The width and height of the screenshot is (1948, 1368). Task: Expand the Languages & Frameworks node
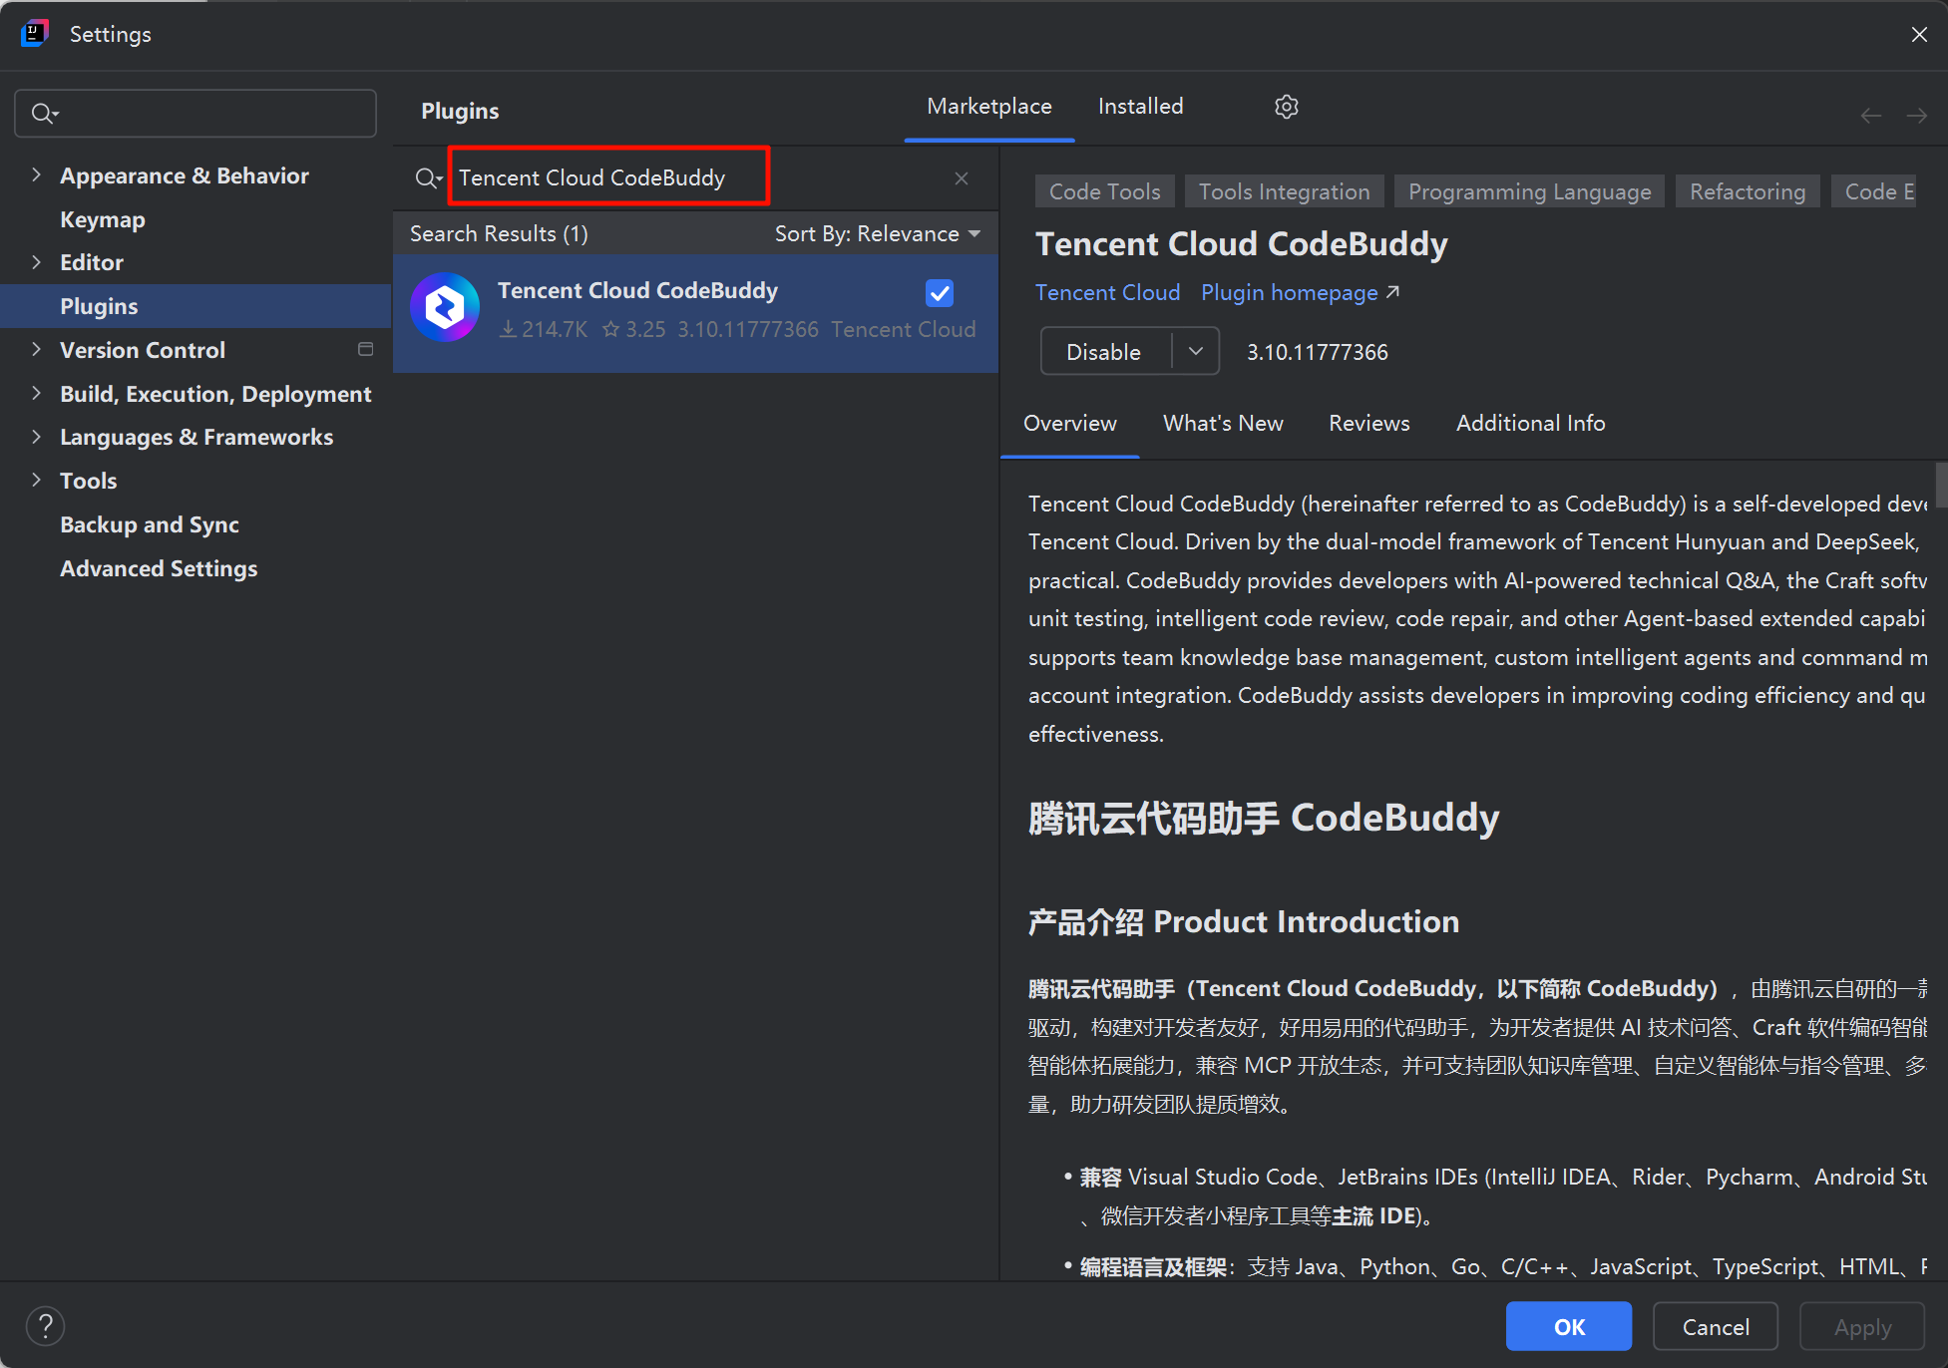click(37, 436)
